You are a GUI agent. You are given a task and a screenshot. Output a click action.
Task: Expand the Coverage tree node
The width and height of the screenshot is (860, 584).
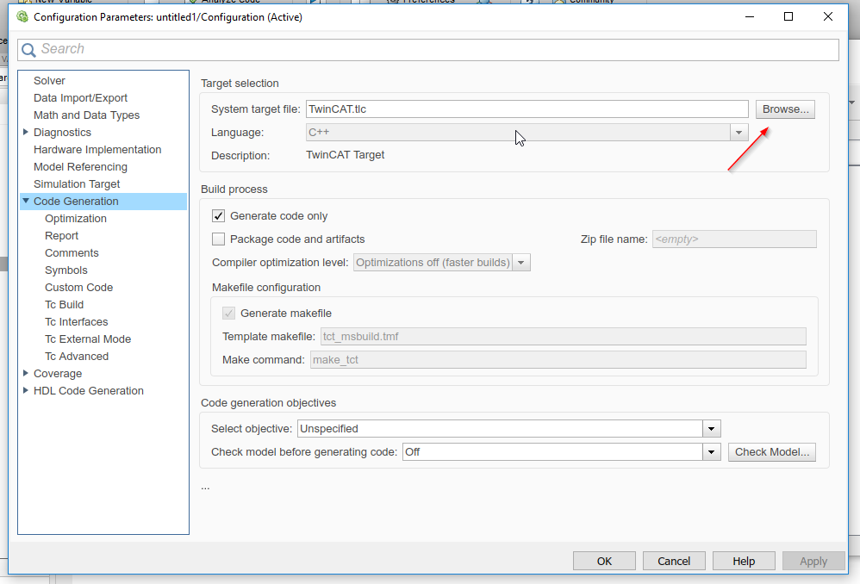tap(25, 373)
